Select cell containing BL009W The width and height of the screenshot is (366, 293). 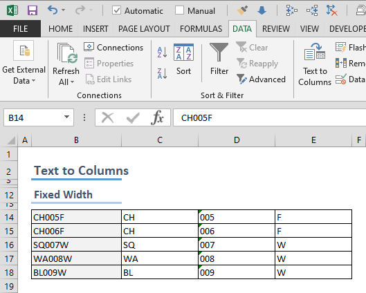(76, 272)
